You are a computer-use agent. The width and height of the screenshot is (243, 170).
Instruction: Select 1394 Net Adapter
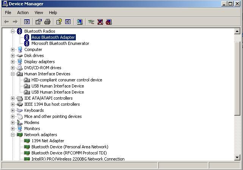[x=48, y=141]
